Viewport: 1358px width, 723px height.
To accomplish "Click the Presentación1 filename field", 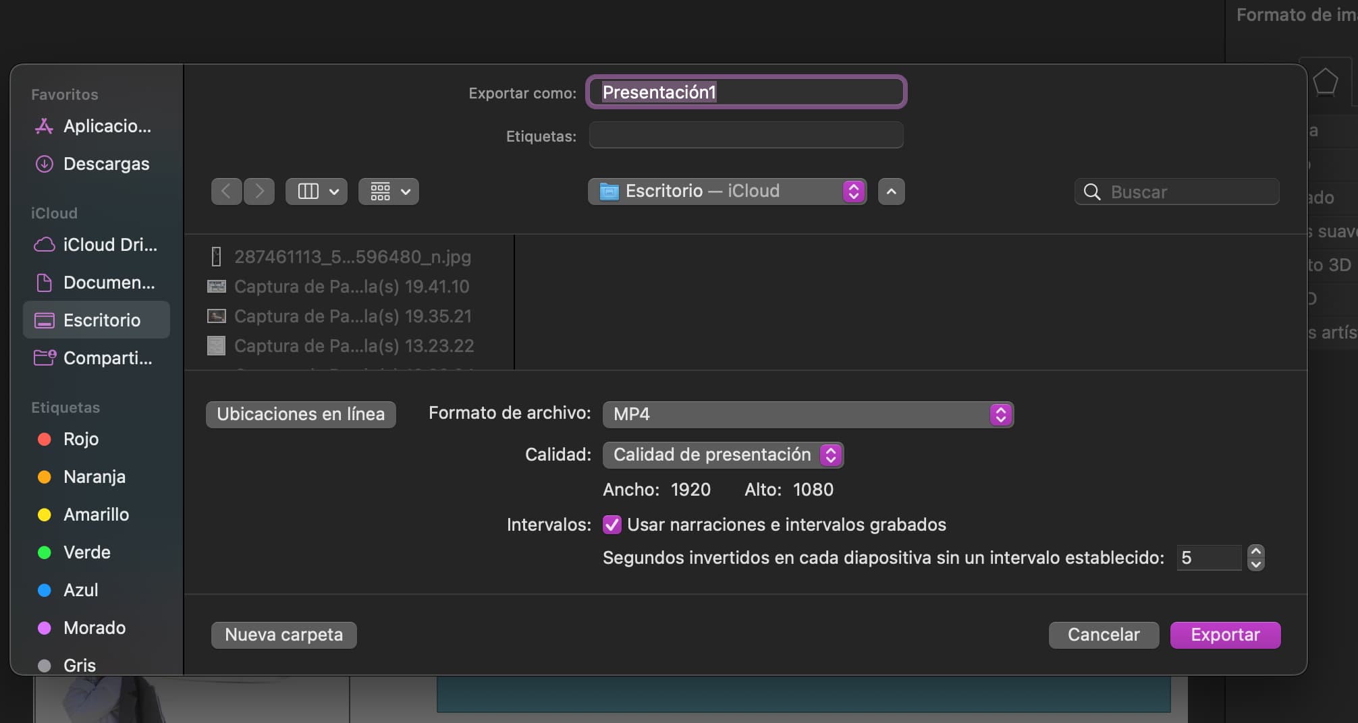I will click(x=745, y=92).
